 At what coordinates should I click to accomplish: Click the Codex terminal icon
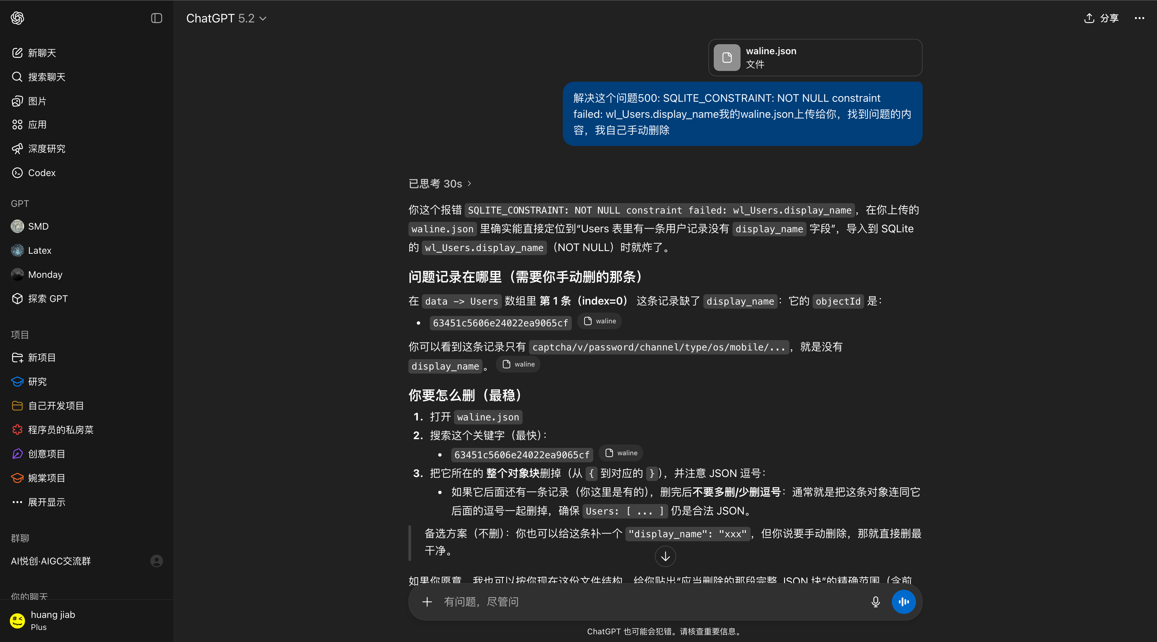[x=17, y=173]
